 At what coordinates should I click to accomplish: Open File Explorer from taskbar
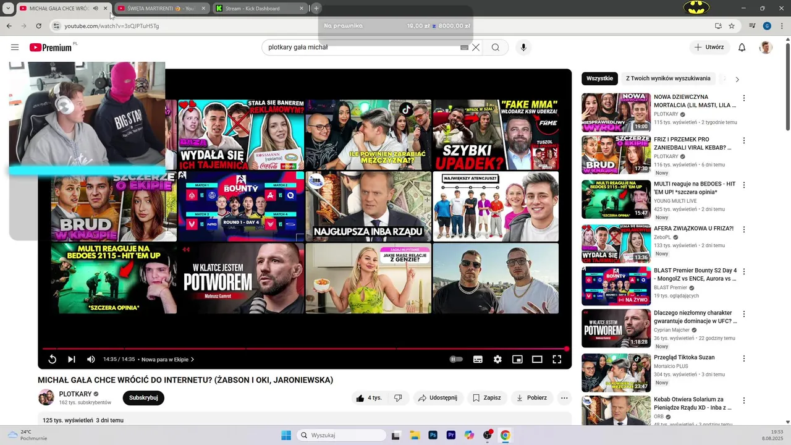click(x=414, y=435)
